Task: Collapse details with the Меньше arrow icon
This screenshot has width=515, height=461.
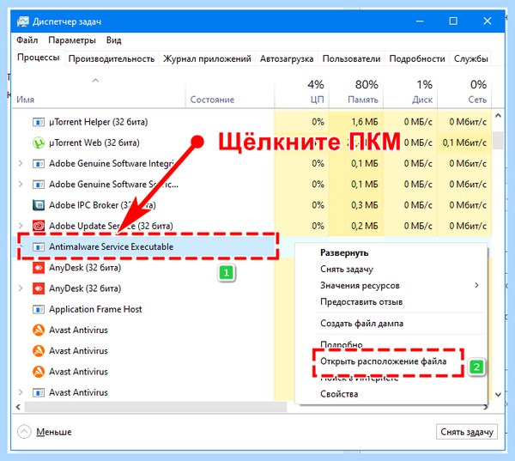Action: click(24, 432)
